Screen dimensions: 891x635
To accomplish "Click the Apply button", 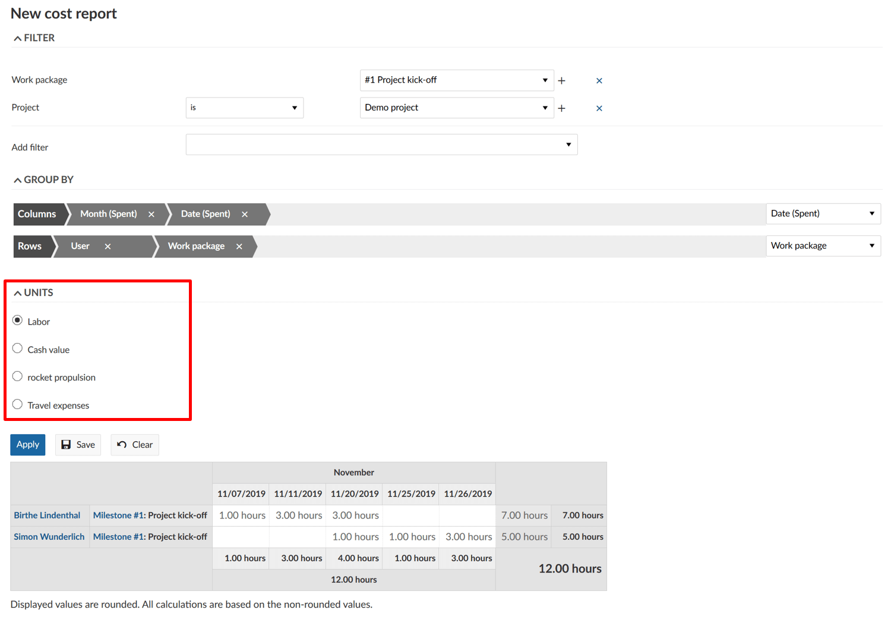I will point(28,445).
